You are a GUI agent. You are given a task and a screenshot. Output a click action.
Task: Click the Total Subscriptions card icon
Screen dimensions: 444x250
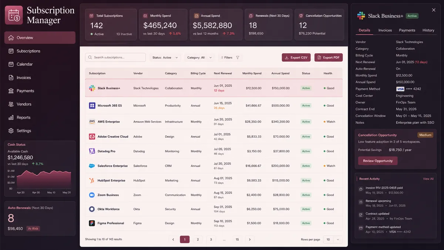click(91, 16)
